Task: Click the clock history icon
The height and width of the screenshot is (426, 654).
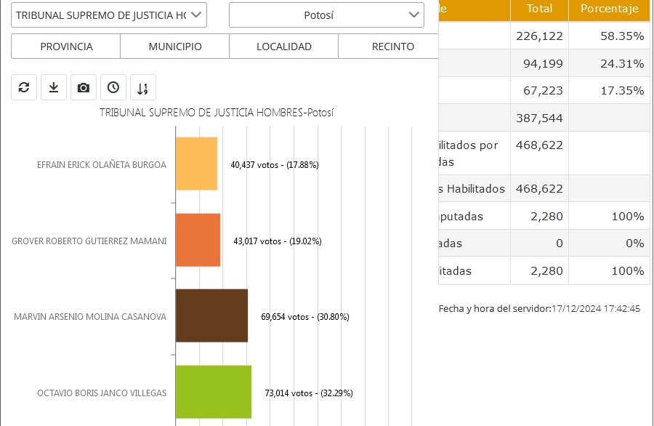Action: [113, 87]
